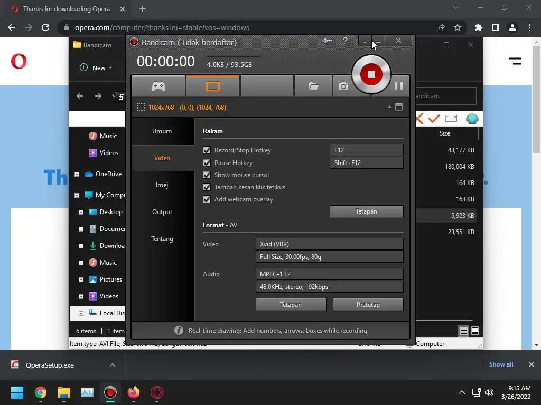Open OperaSetup.exe download options chevron
This screenshot has width=541, height=405.
pyautogui.click(x=113, y=365)
